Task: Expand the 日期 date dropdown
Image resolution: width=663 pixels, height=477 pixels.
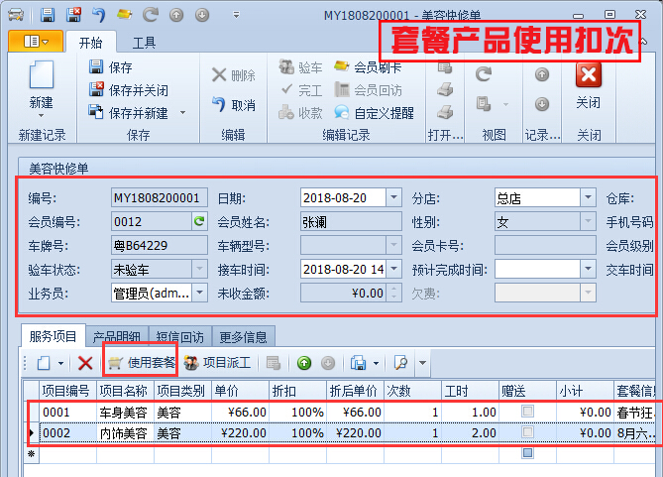Action: tap(393, 197)
